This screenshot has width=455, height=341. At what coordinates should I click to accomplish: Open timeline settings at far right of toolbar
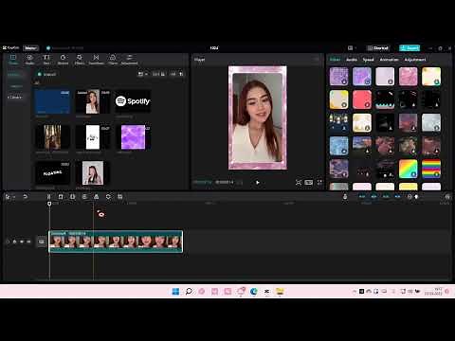point(447,197)
